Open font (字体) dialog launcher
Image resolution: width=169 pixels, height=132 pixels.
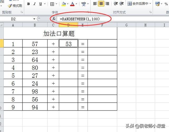[x=88, y=12]
